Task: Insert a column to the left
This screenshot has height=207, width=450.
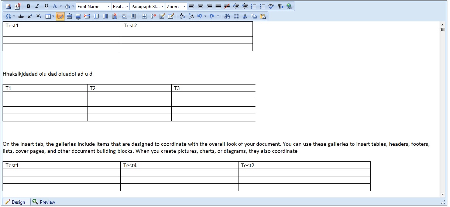Action: coord(96,16)
